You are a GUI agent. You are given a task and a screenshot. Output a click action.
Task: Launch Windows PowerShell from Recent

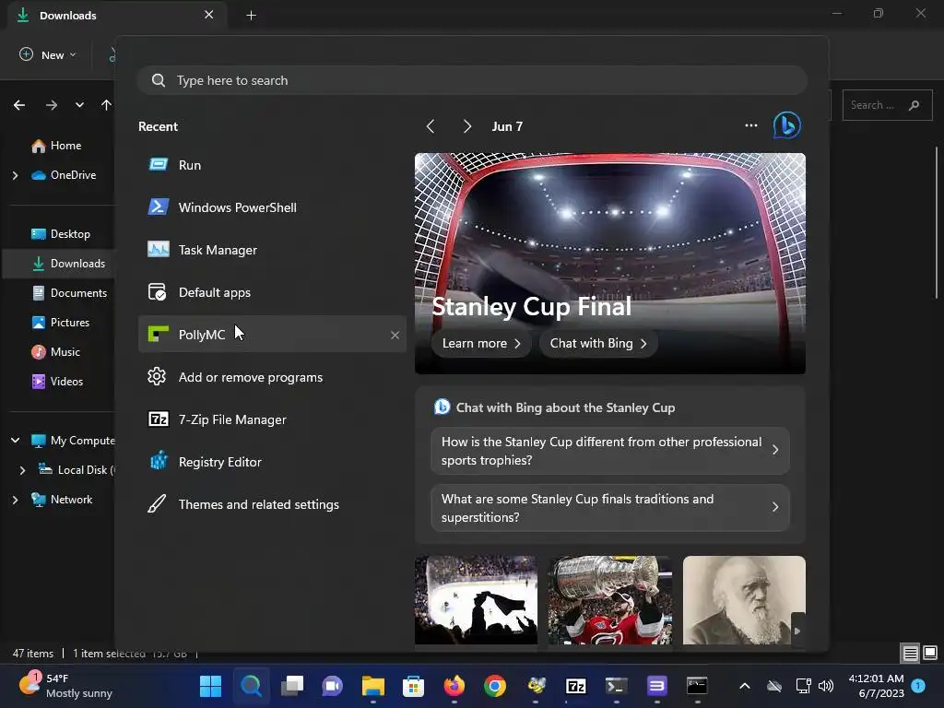pos(272,207)
